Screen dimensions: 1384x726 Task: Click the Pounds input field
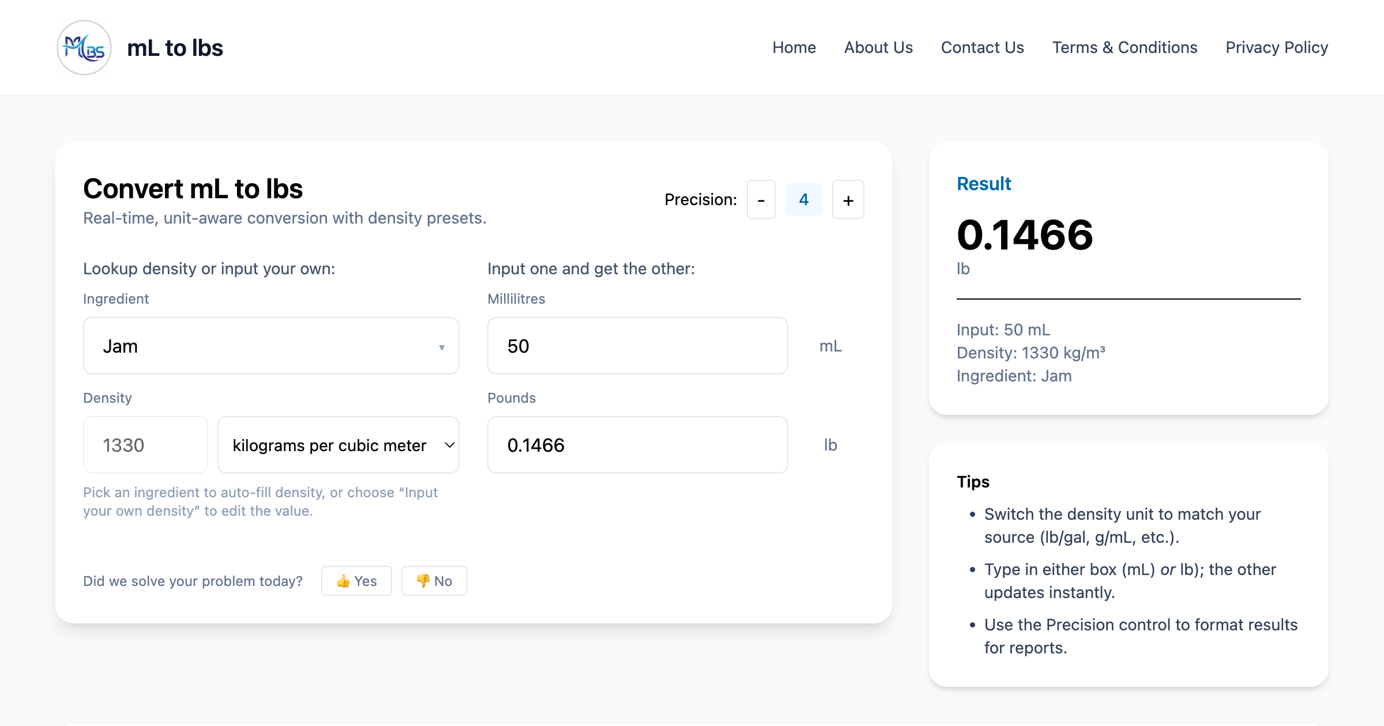point(637,445)
